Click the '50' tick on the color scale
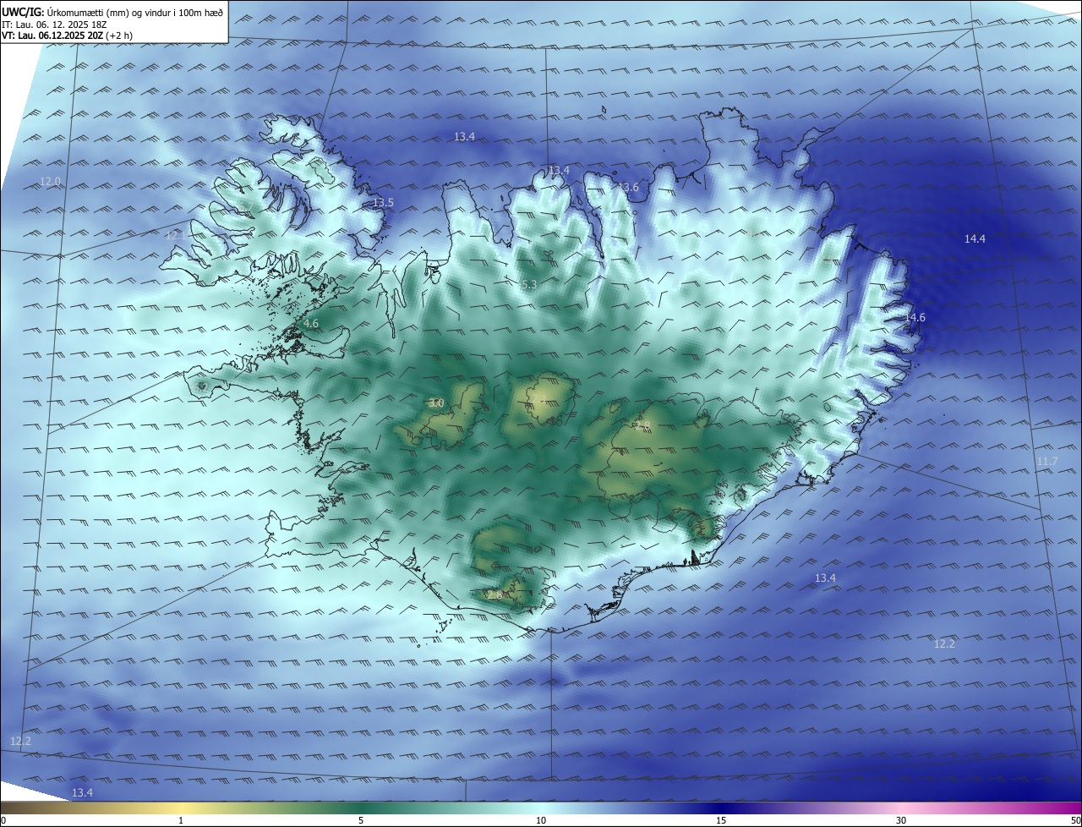The width and height of the screenshot is (1082, 827). [1075, 820]
